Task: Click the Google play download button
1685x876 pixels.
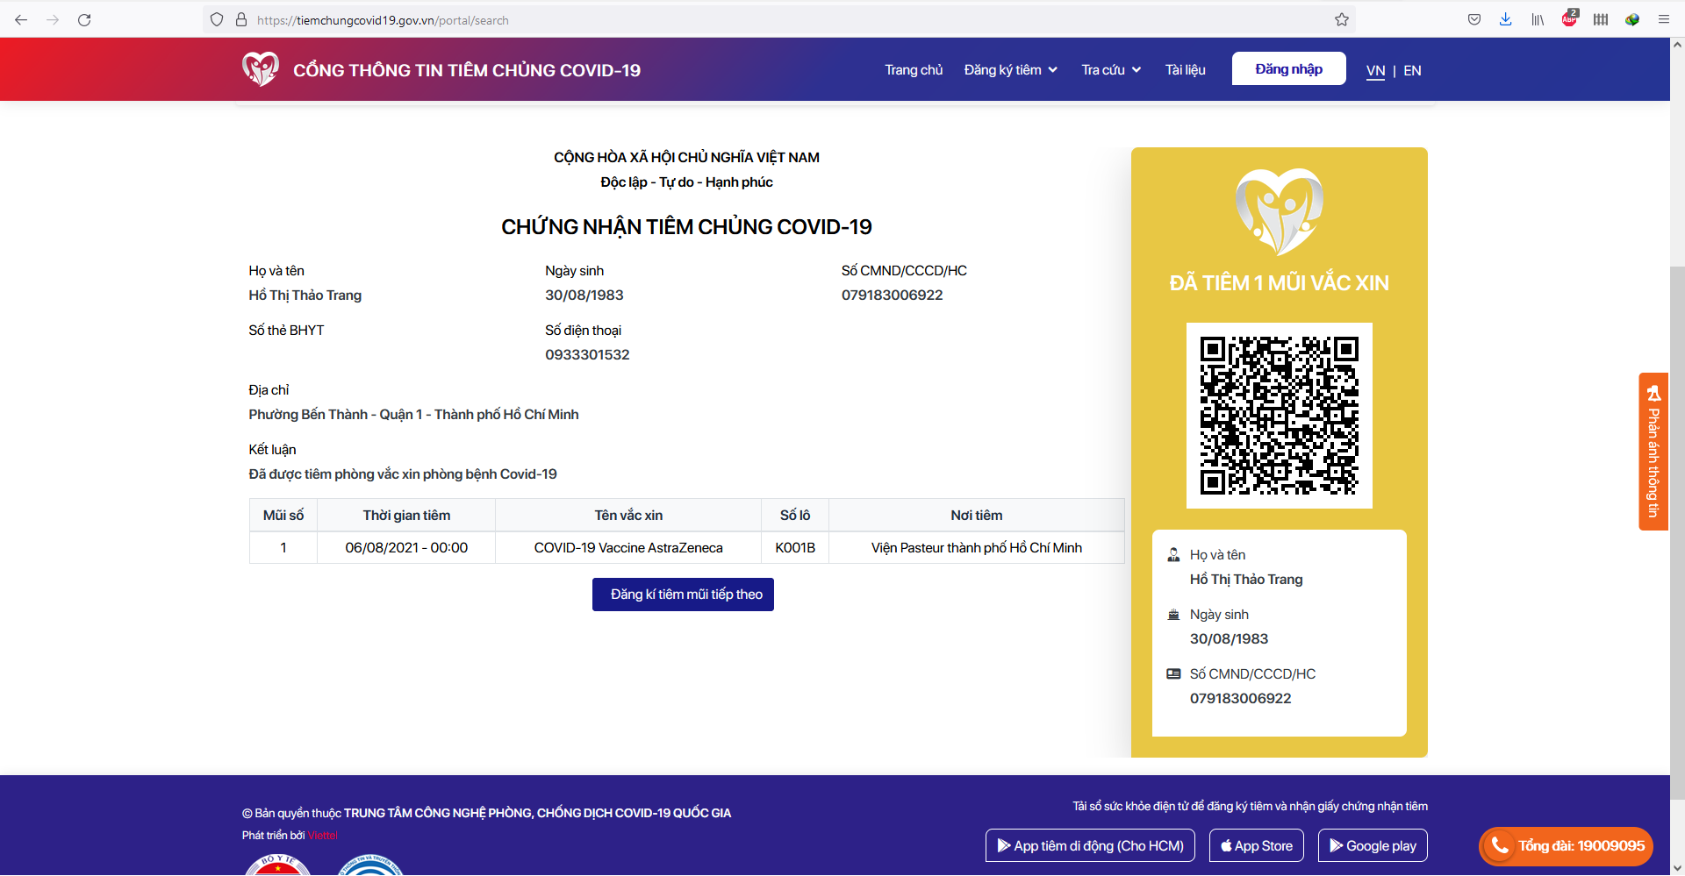Action: point(1373,845)
